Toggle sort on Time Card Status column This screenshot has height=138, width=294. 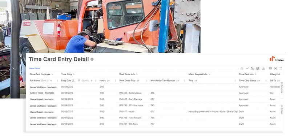258,81
